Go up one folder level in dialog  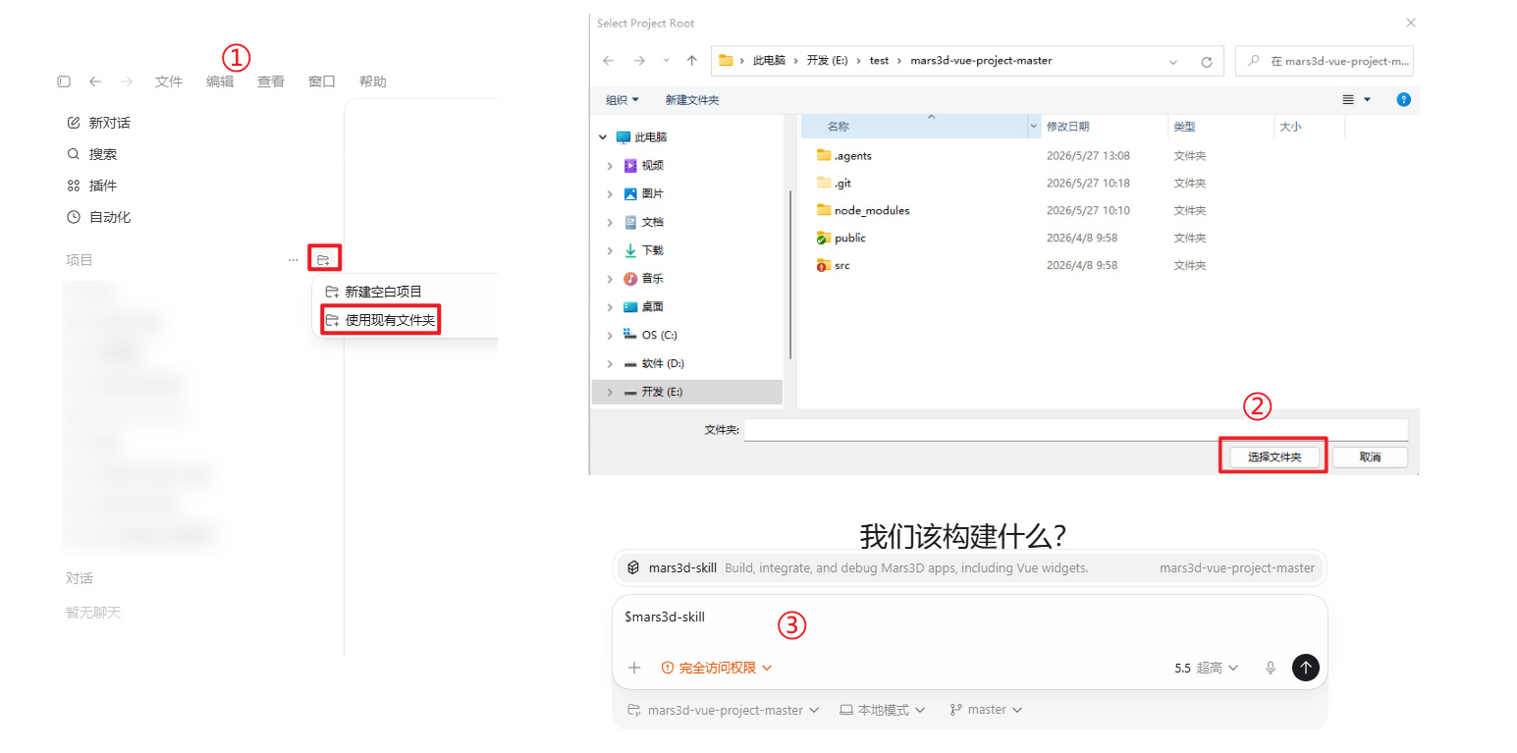click(691, 61)
